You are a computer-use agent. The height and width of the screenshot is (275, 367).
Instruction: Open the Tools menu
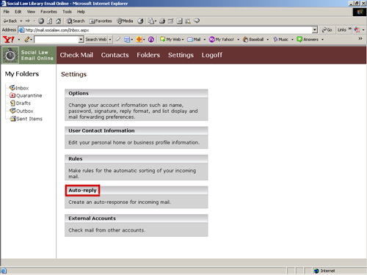[x=67, y=12]
